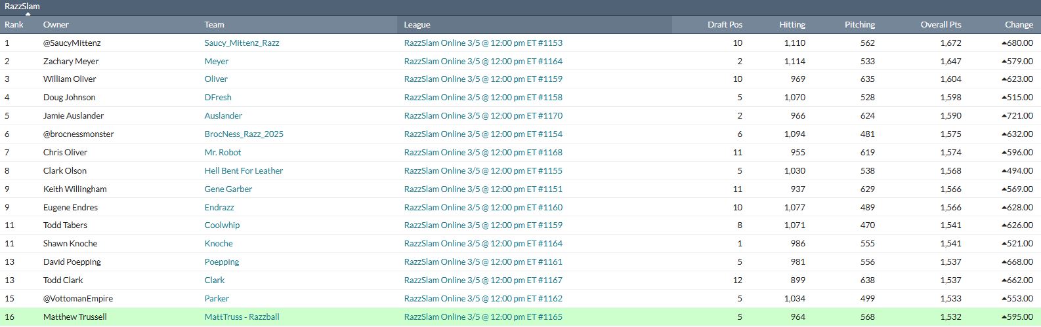Screen dimensions: 1041x327
Task: Open the Coolwhip team link
Action: (222, 225)
